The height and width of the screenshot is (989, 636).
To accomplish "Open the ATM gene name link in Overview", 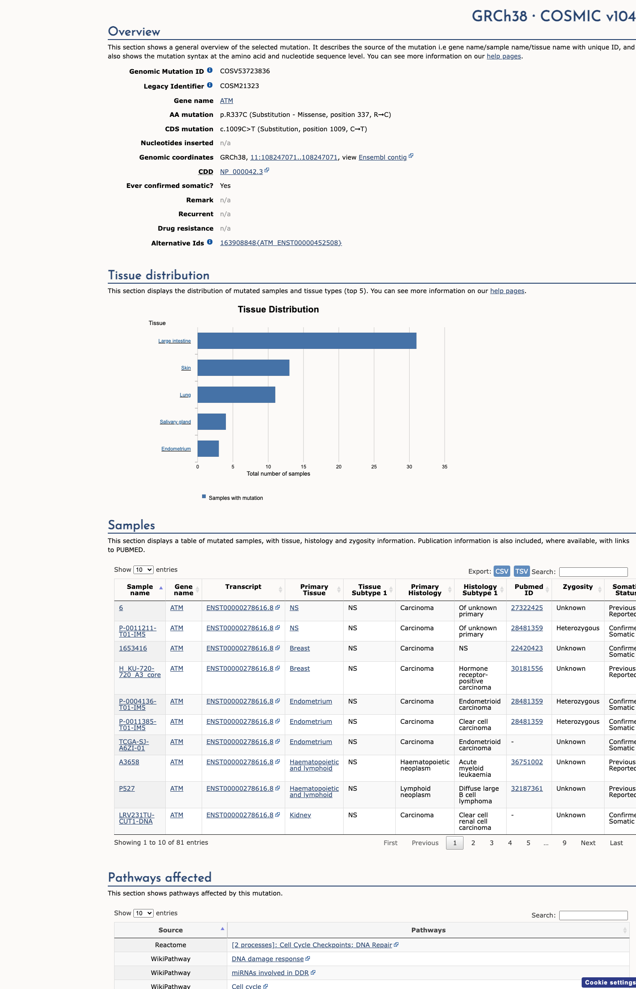I will click(226, 101).
